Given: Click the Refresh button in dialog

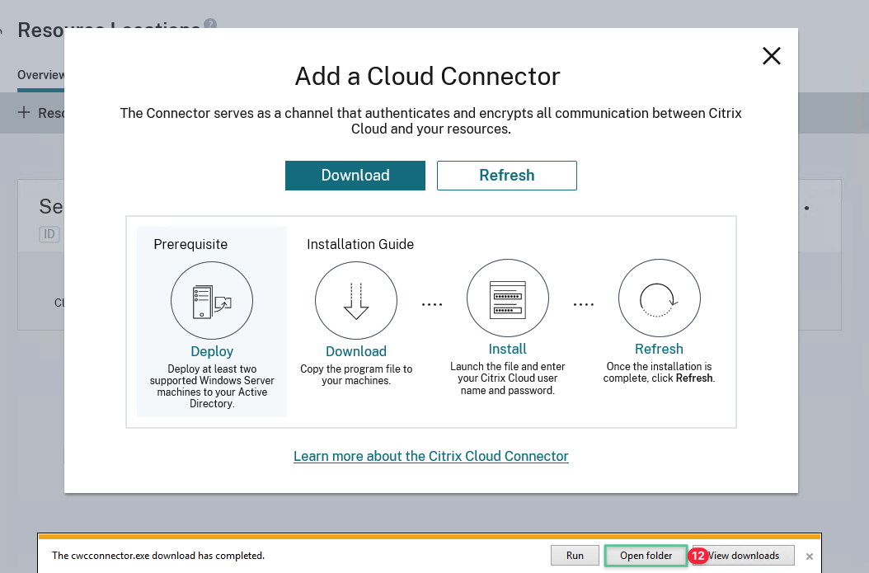Looking at the screenshot, I should click(506, 175).
